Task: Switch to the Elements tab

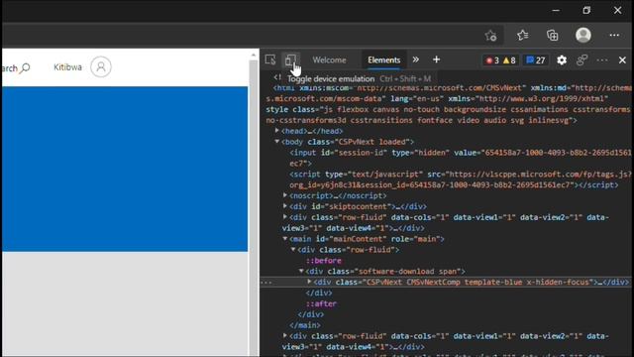Action: [383, 59]
